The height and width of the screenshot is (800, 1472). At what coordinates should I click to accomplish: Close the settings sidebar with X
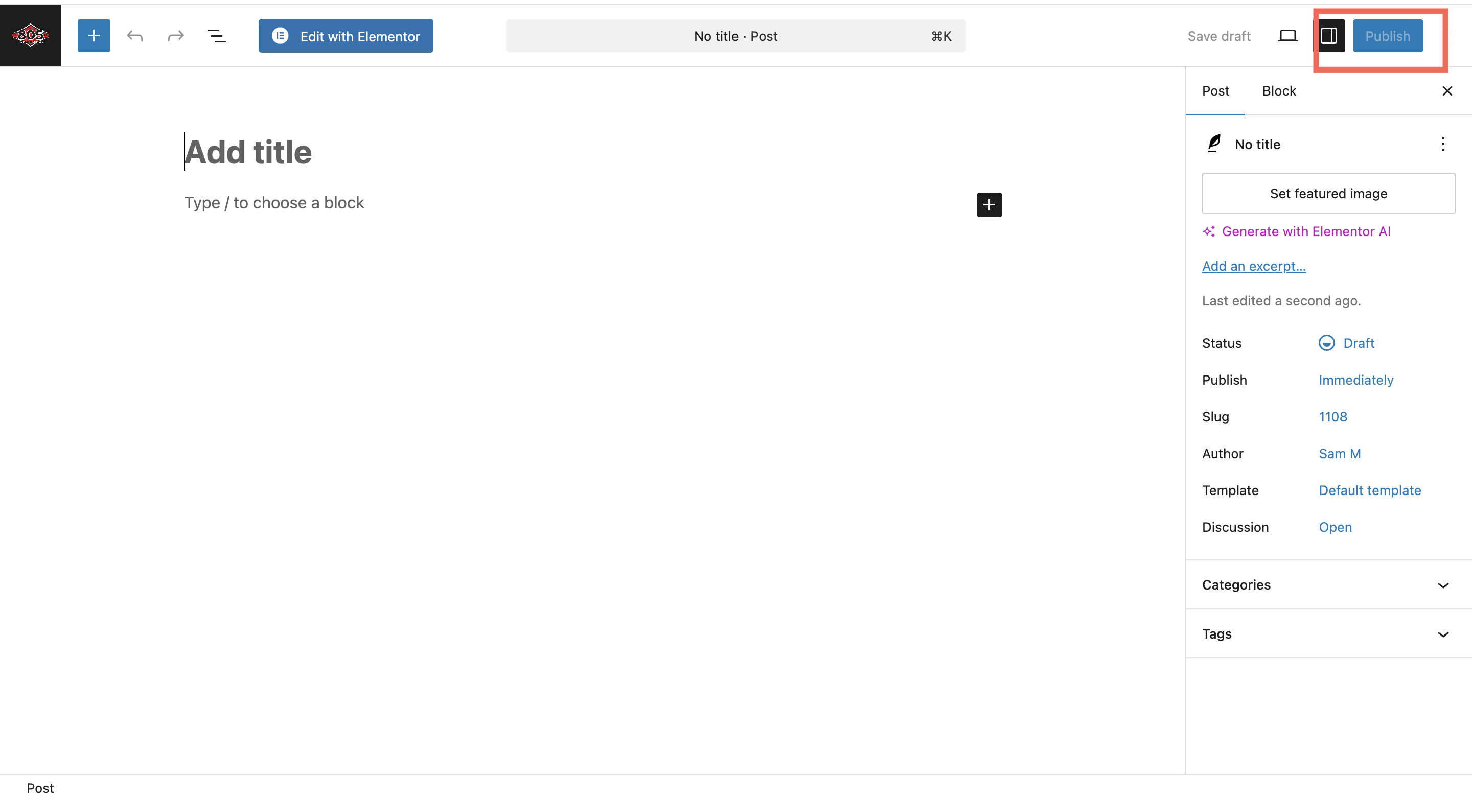pos(1447,91)
